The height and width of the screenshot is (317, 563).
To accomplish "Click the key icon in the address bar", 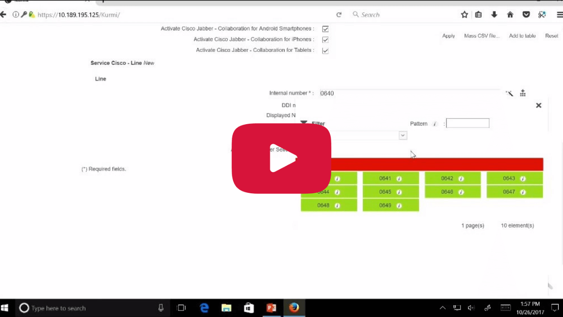I will point(24,15).
